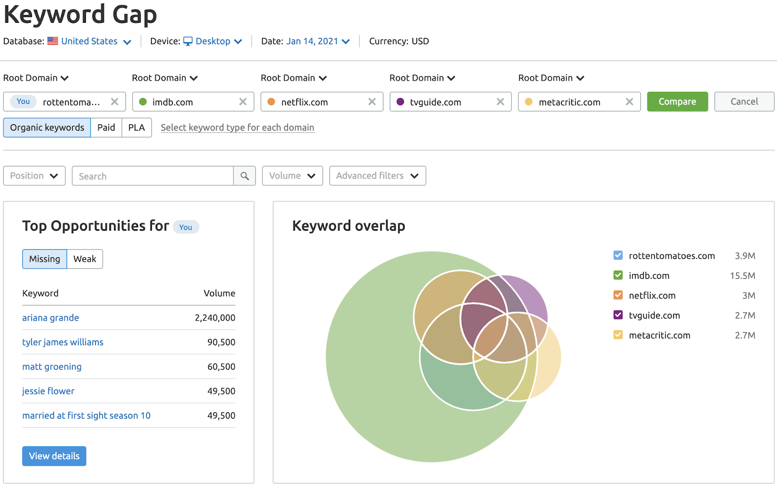Screen dimensions: 777x489
Task: Click the imdb.com domain input field
Action: point(193,101)
